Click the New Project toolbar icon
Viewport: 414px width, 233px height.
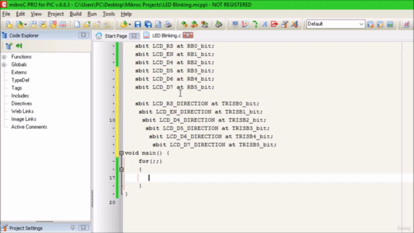coord(9,25)
